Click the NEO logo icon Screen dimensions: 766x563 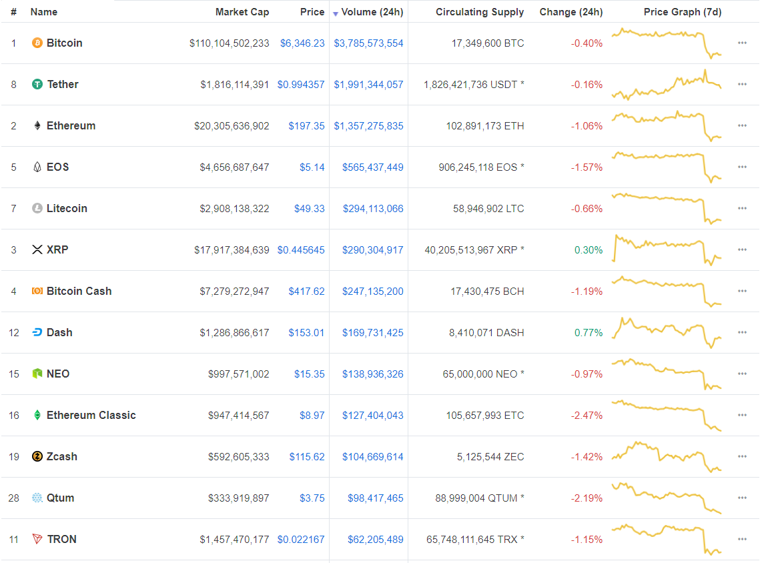click(x=37, y=374)
